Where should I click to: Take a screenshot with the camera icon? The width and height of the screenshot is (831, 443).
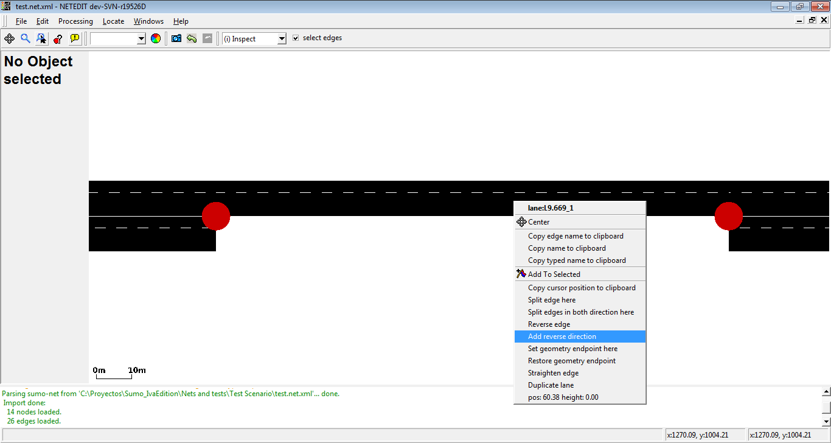176,38
